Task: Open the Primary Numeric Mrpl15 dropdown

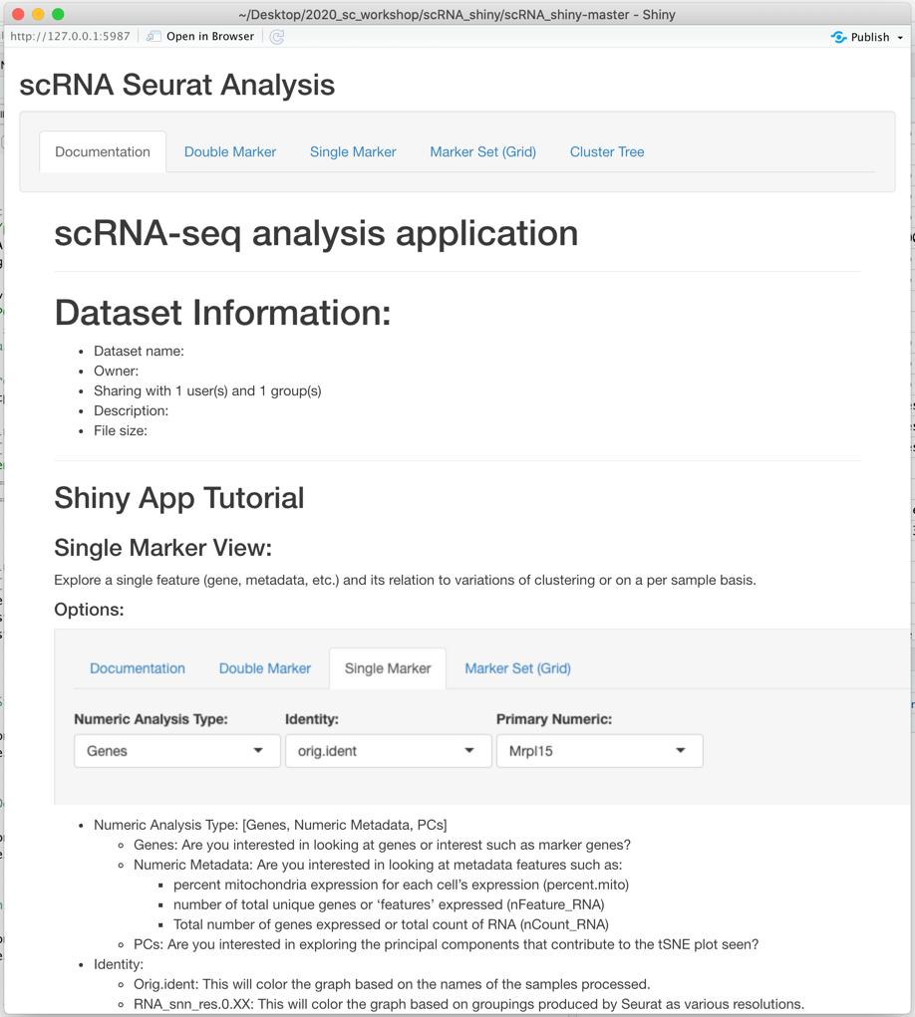Action: (599, 751)
